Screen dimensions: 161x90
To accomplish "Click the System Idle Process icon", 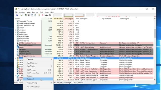I will coord(18,21).
